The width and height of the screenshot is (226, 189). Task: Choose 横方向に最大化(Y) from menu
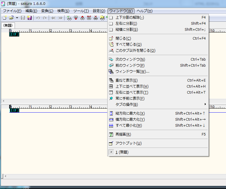click(x=158, y=119)
